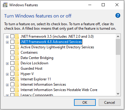This screenshot has width=125, height=110.
Task: Click the feature list scrollbar thumb
Action: click(118, 47)
